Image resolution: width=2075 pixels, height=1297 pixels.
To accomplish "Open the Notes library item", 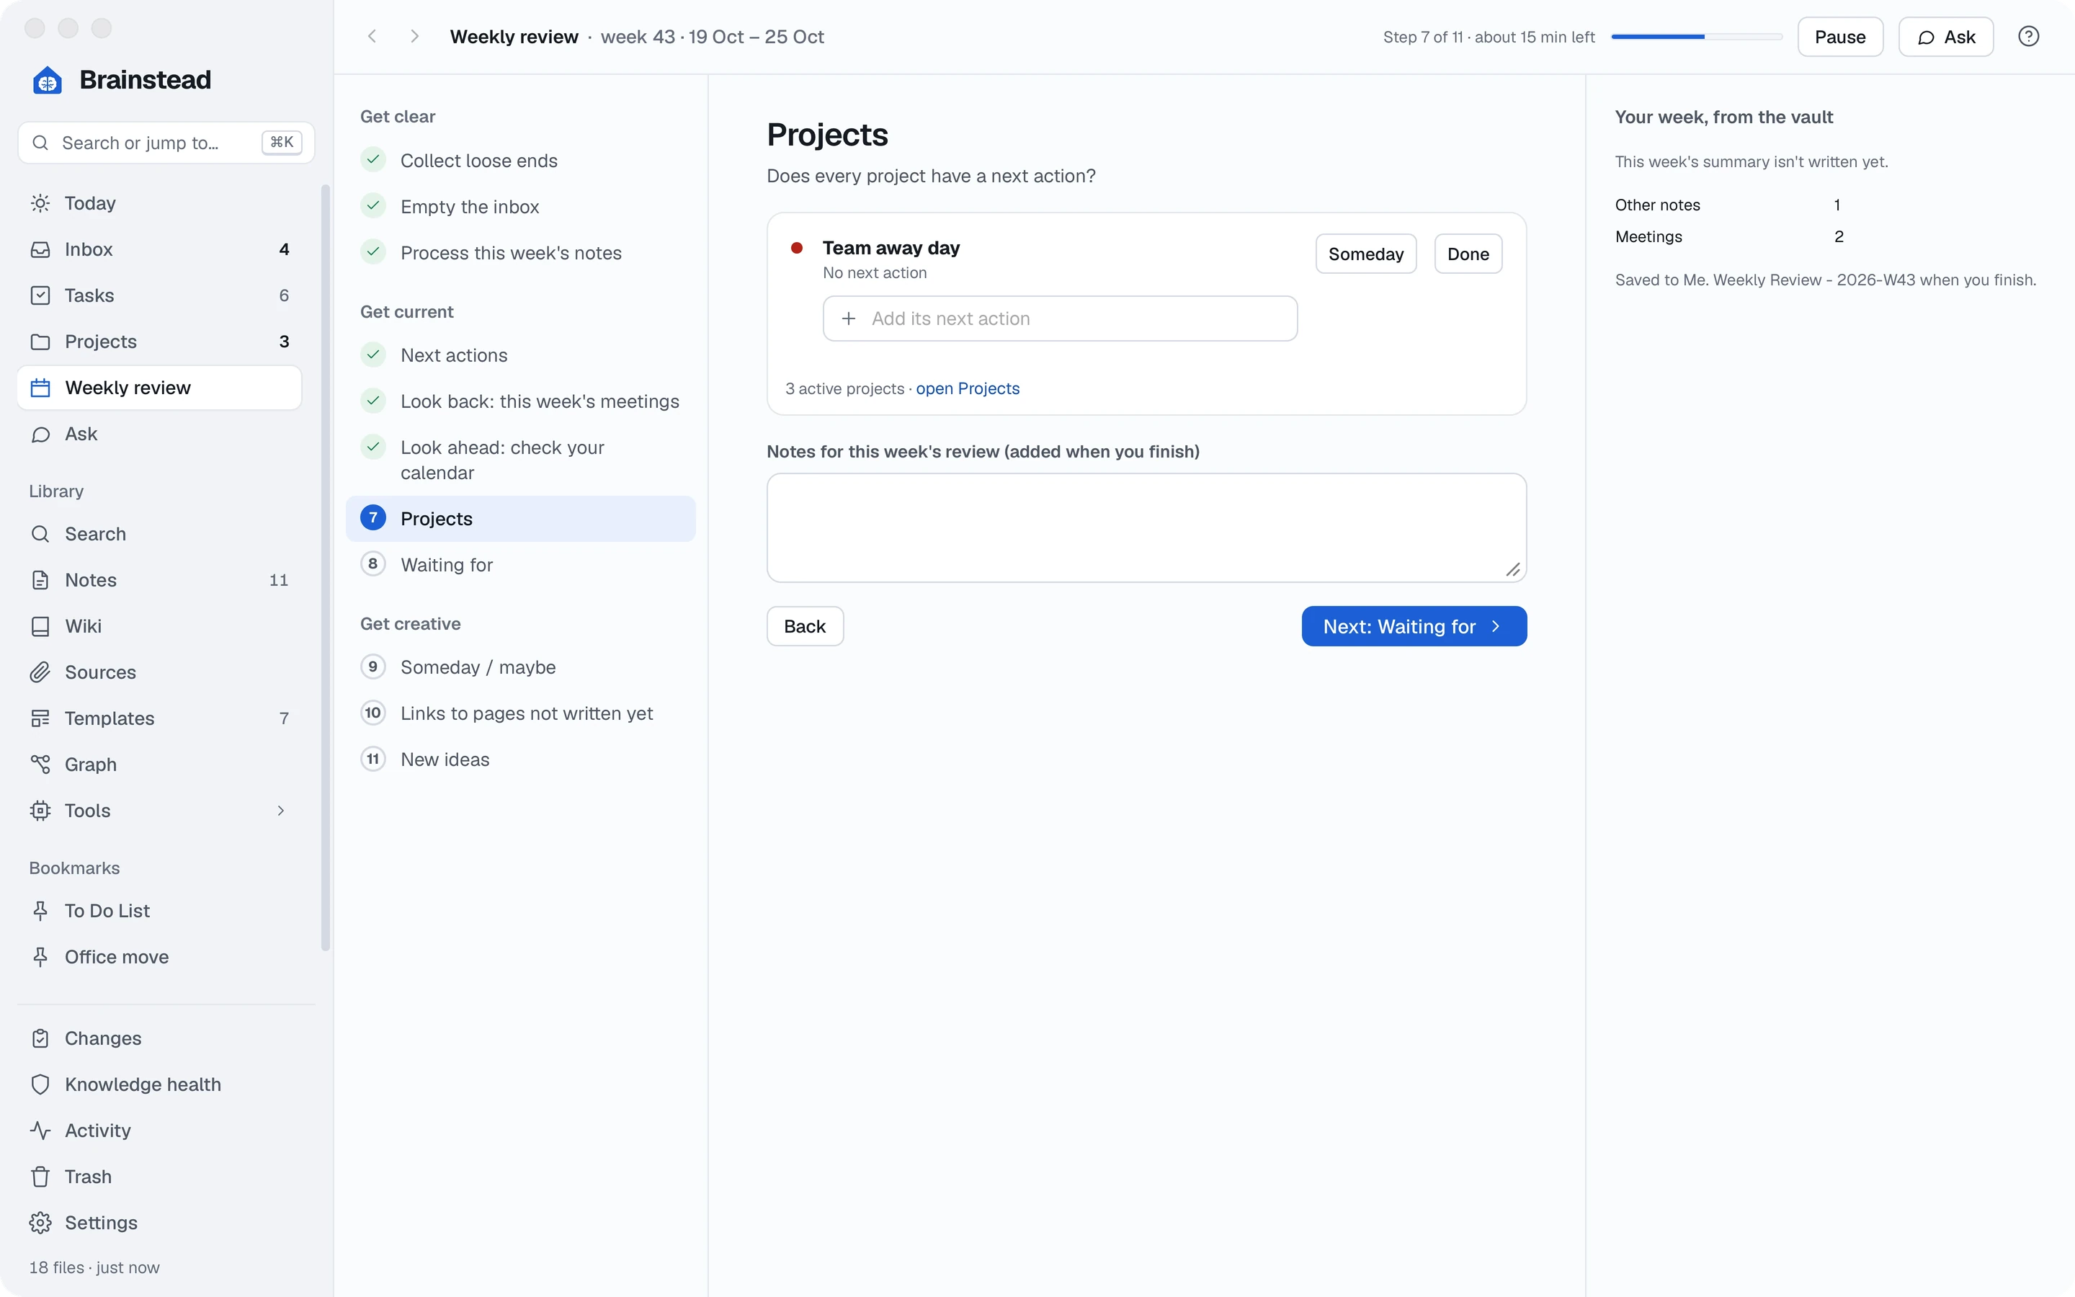I will (x=159, y=580).
